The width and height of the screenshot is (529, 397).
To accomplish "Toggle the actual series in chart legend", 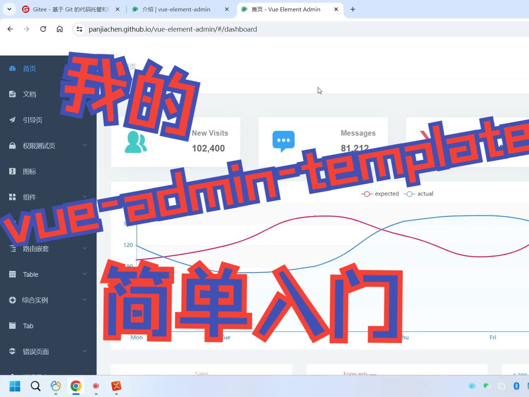I will (x=419, y=194).
